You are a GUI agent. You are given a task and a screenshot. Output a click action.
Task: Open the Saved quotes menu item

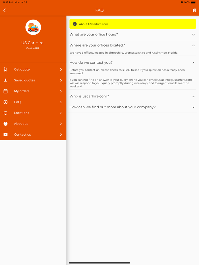(x=33, y=80)
